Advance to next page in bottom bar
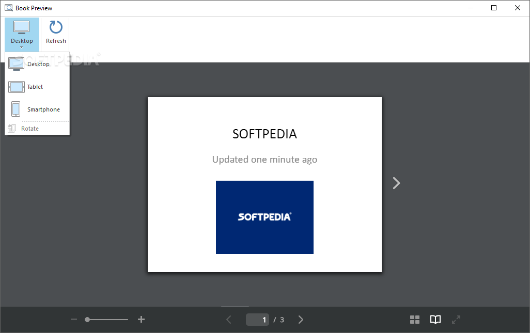 pyautogui.click(x=301, y=320)
